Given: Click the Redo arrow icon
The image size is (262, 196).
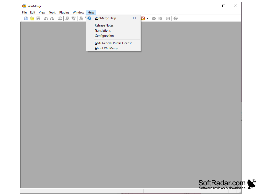Looking at the screenshot, I should point(52,19).
